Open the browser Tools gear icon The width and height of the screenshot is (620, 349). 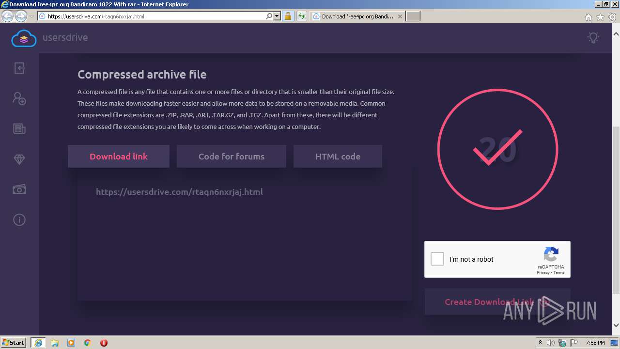click(x=612, y=17)
